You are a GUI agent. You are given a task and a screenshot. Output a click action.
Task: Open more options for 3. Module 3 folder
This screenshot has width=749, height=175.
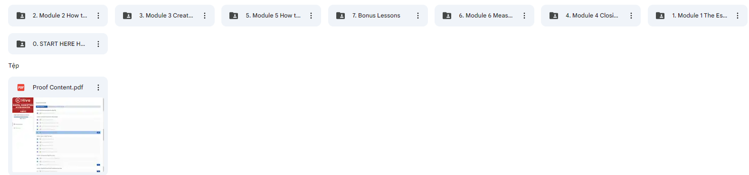(205, 16)
